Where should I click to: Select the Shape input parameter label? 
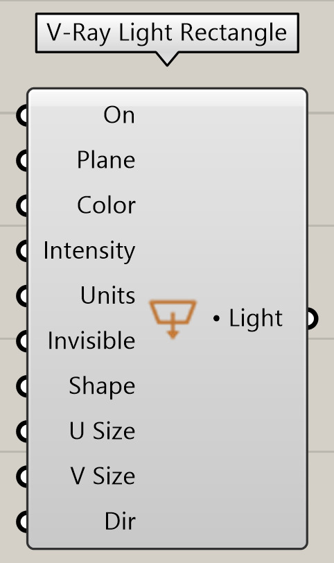coord(102,387)
